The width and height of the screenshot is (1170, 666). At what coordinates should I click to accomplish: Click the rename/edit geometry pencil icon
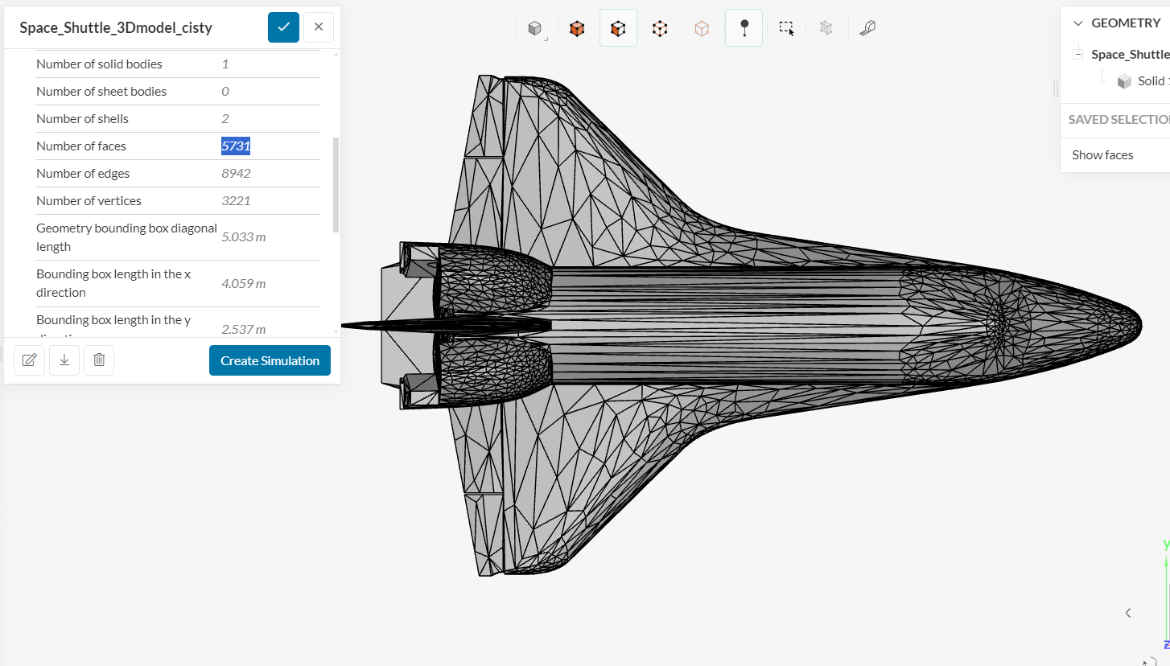[29, 360]
